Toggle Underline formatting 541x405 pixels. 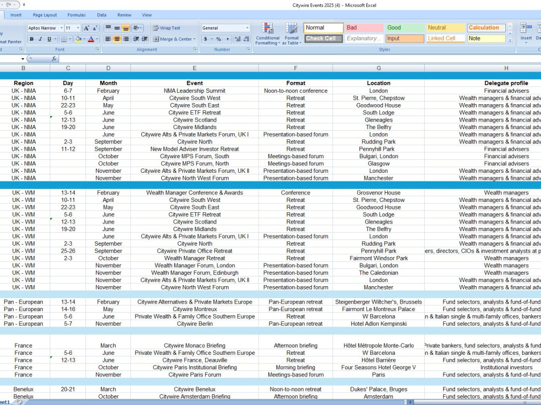click(x=49, y=39)
